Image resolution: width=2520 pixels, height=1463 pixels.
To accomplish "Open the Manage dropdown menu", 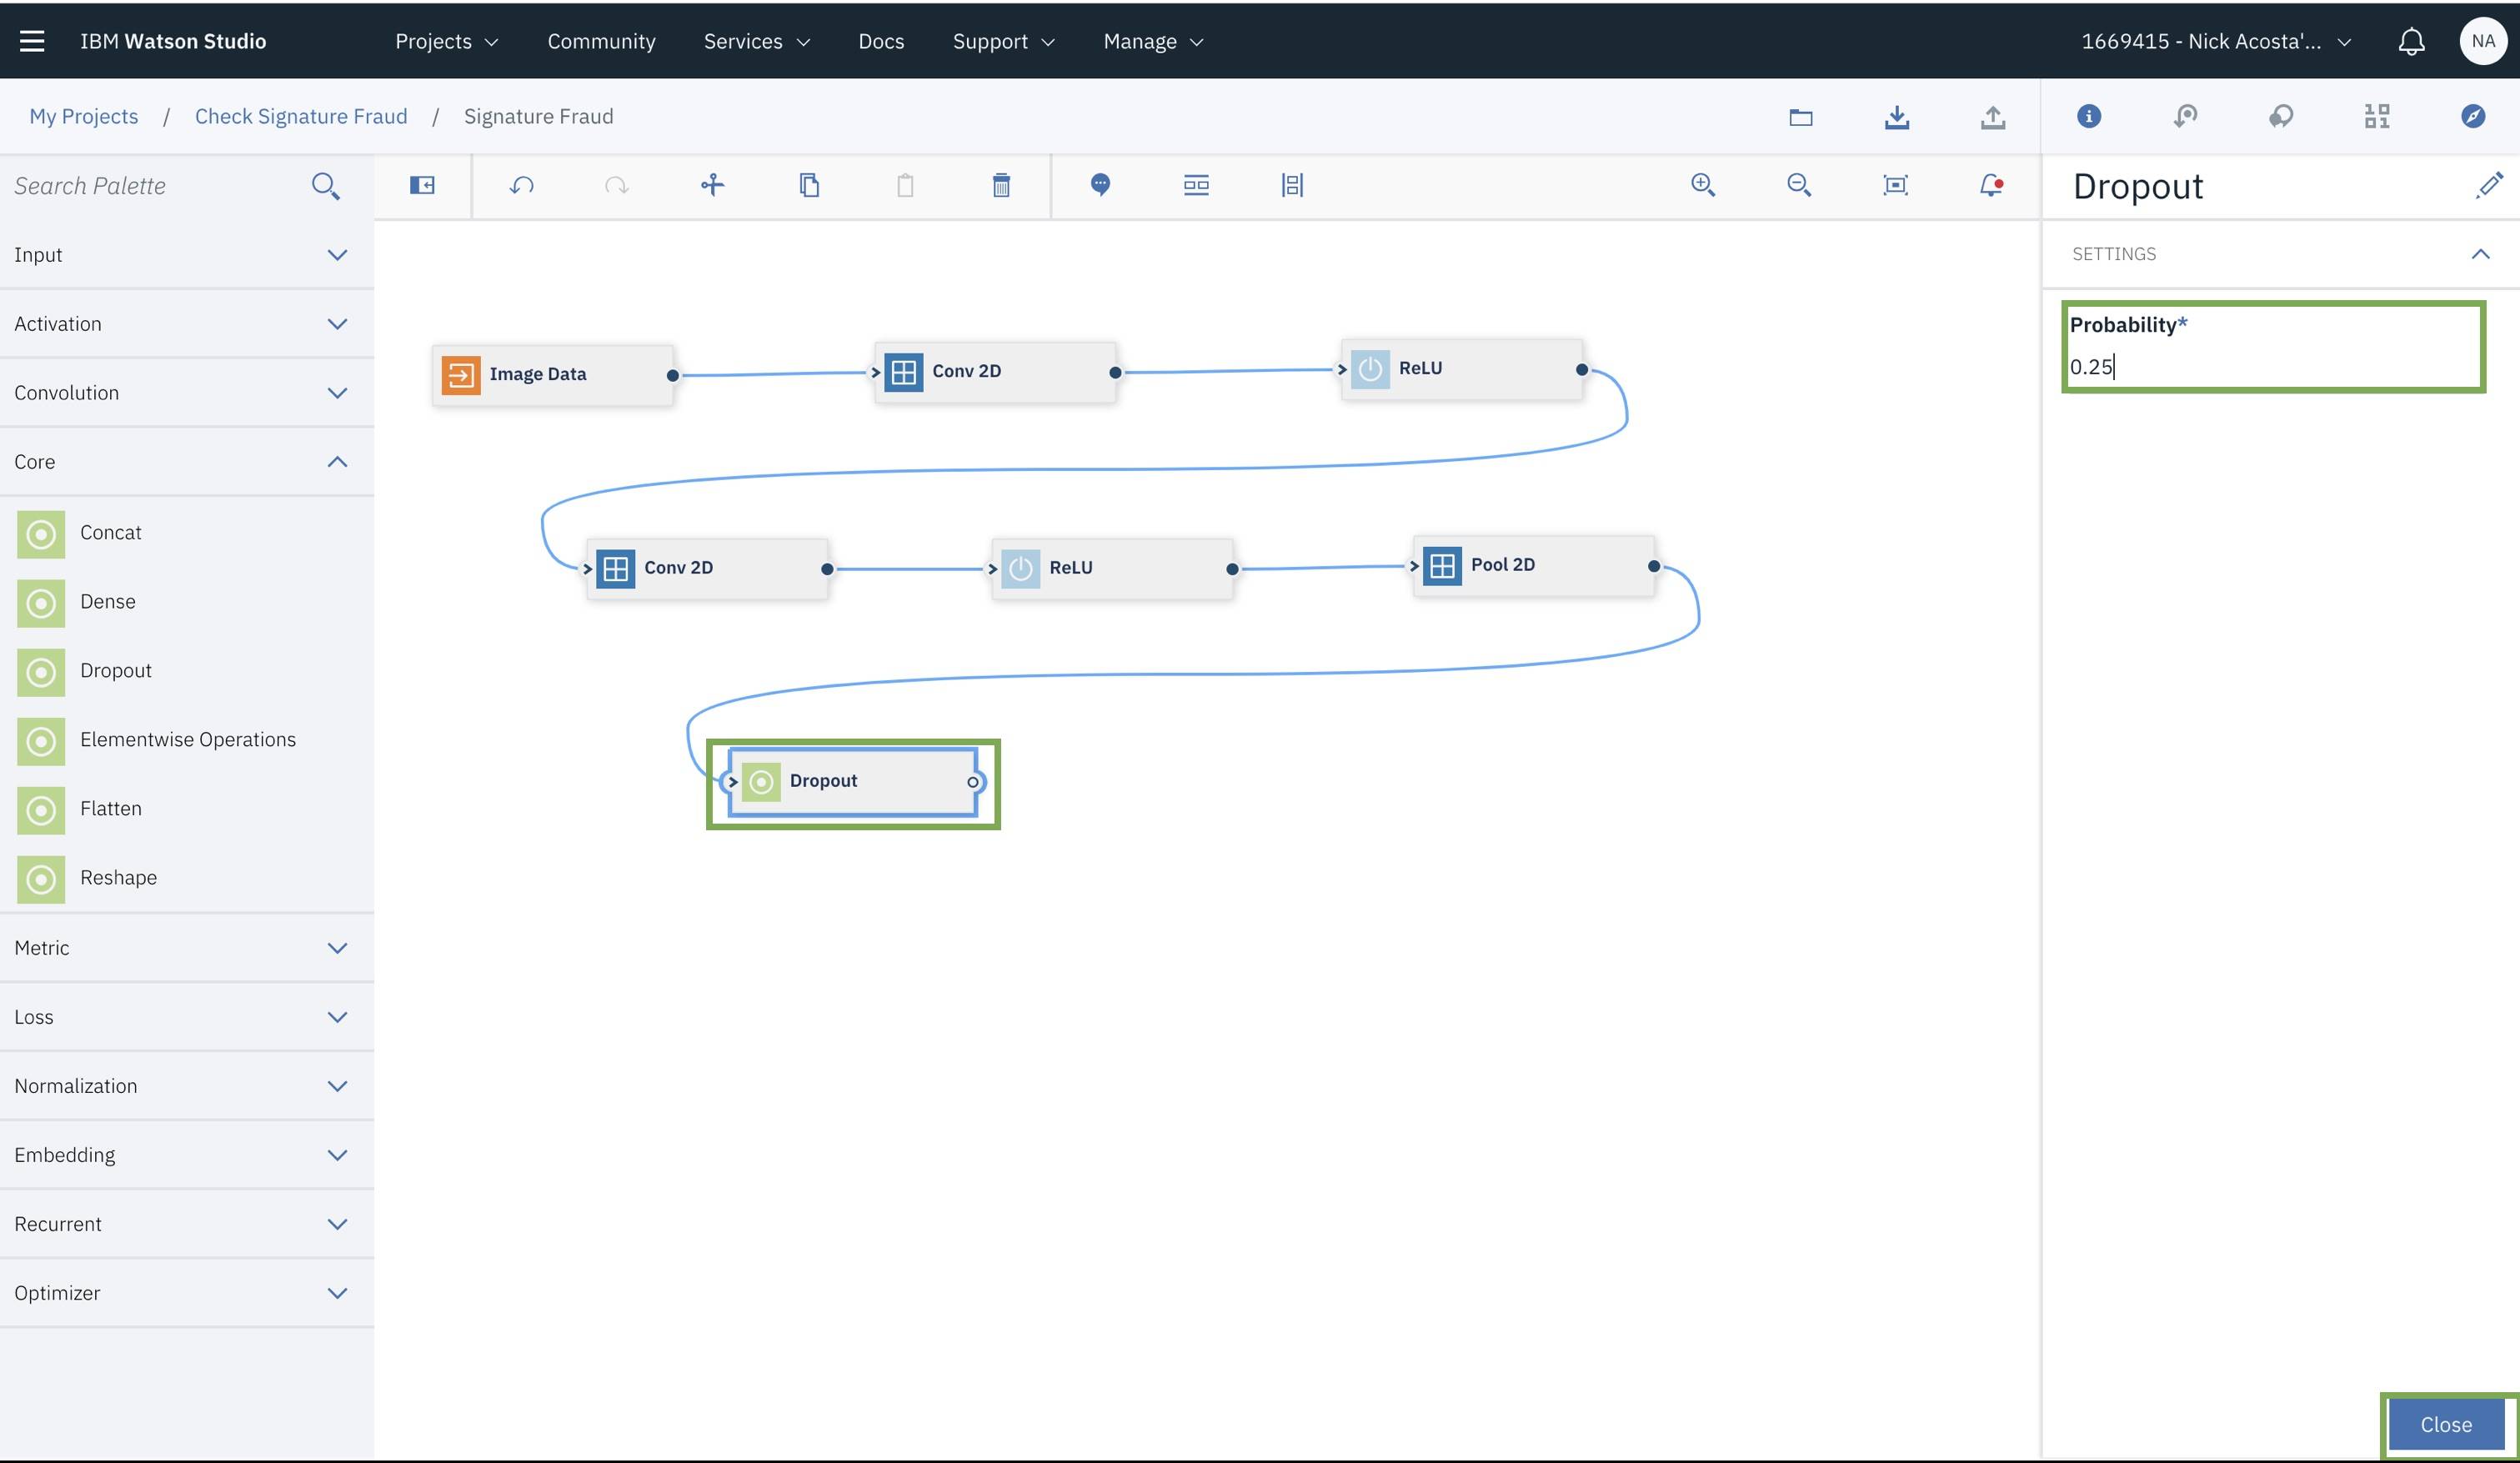I will pos(1153,41).
